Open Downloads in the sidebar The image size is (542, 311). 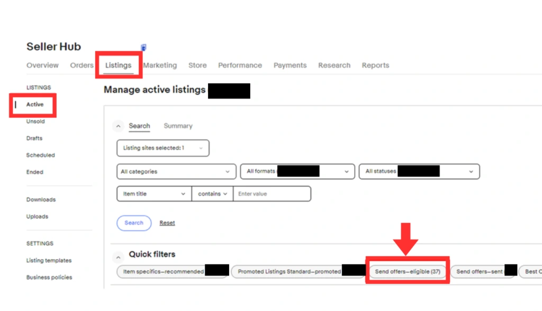[41, 200]
